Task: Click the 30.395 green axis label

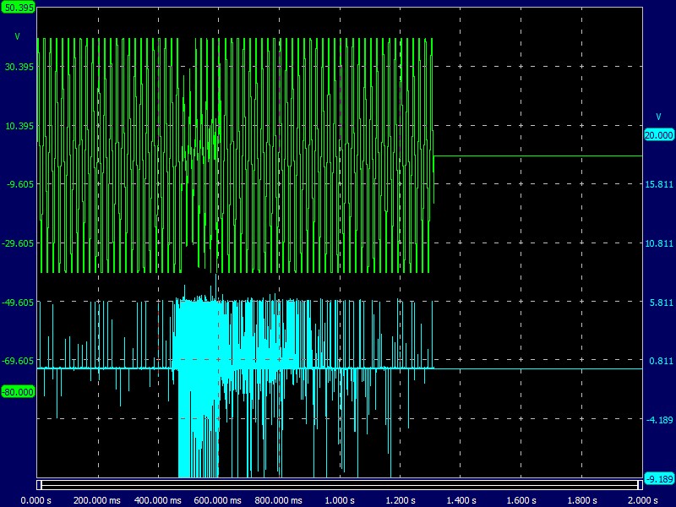Action: point(19,67)
